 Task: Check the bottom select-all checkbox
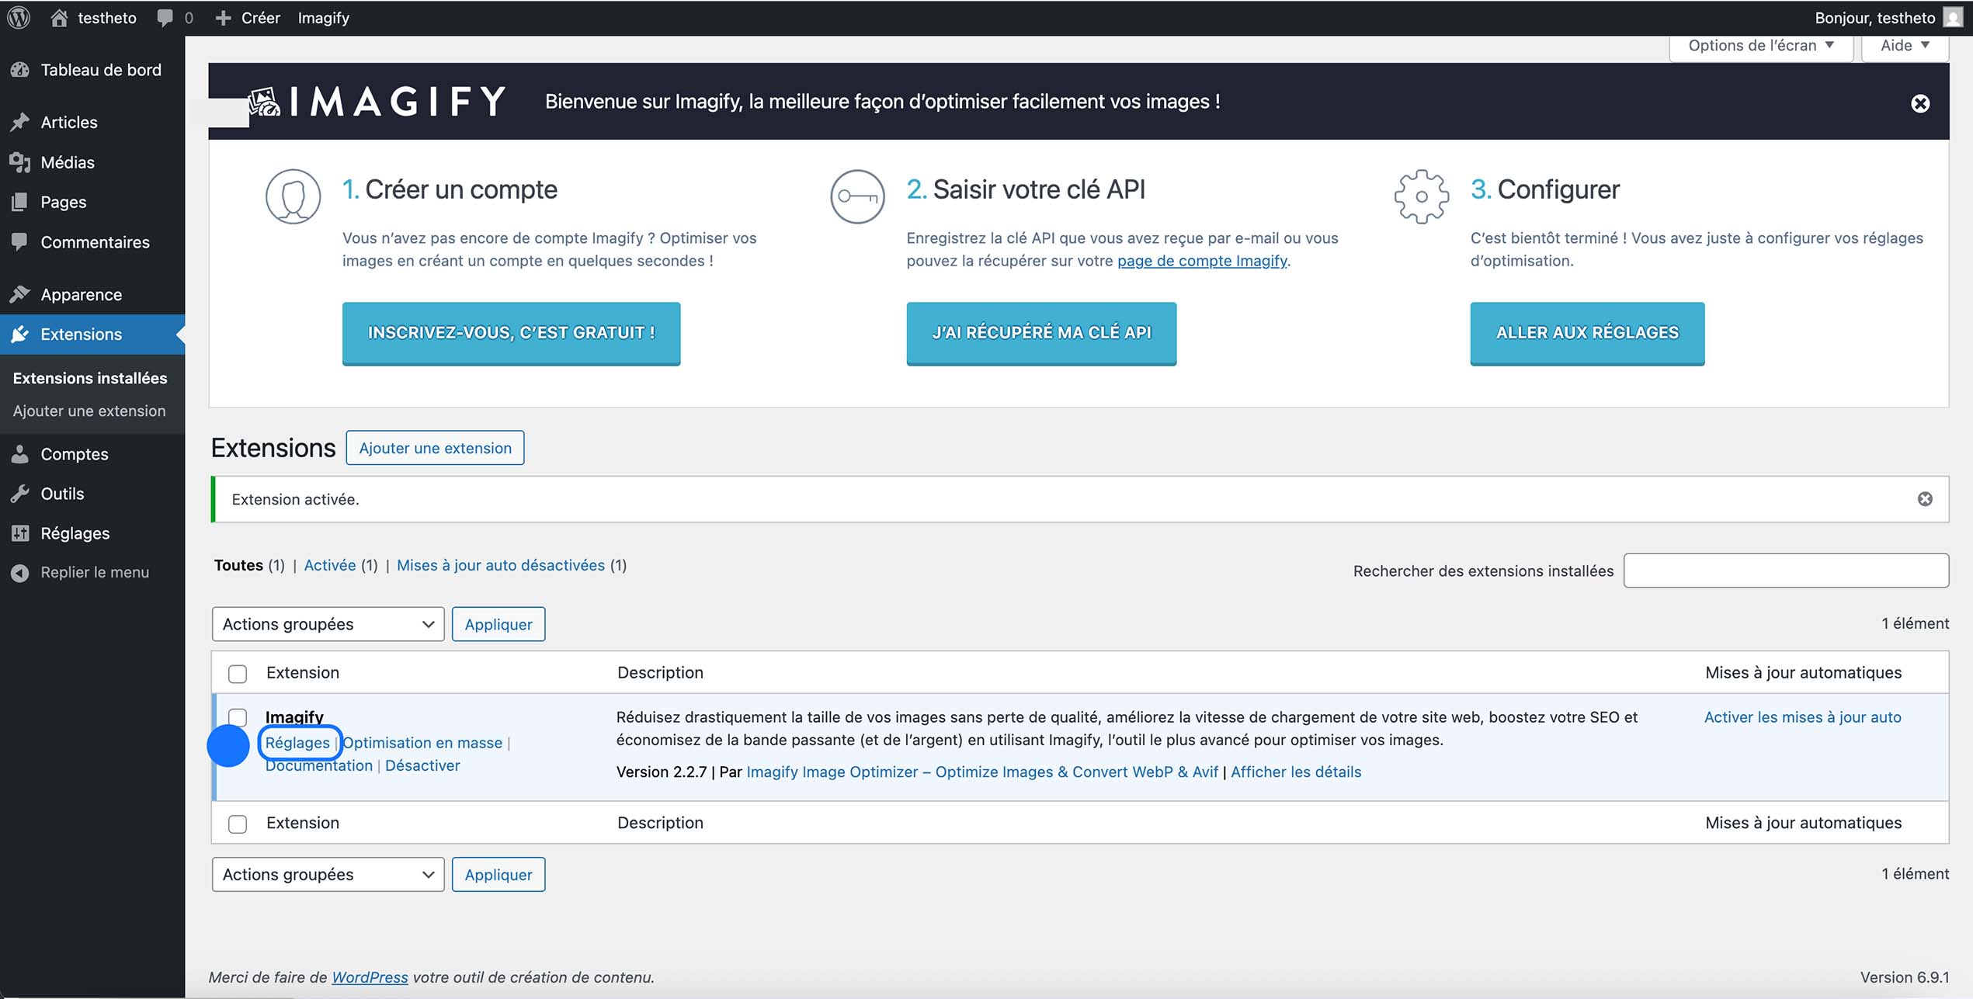[x=237, y=824]
